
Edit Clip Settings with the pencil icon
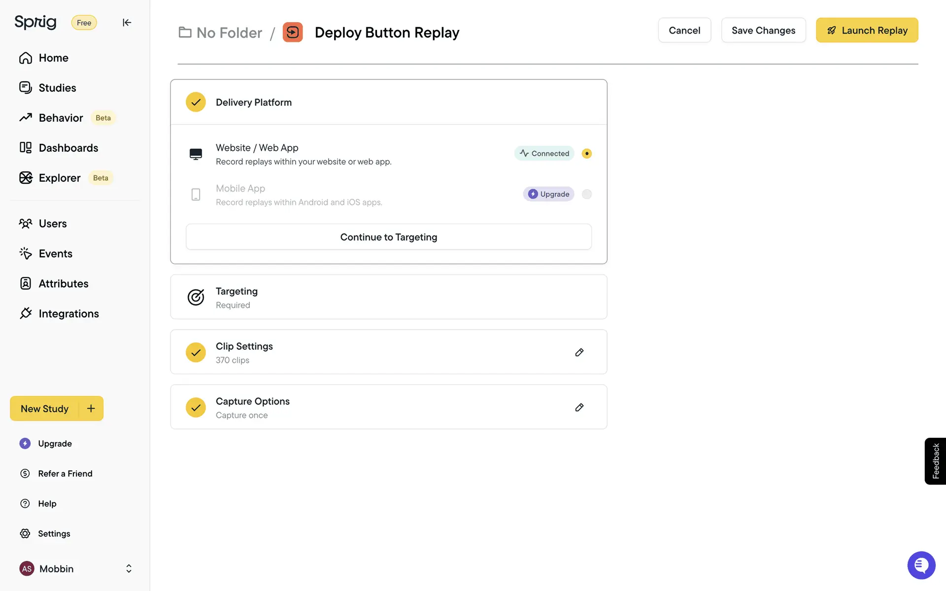click(579, 352)
